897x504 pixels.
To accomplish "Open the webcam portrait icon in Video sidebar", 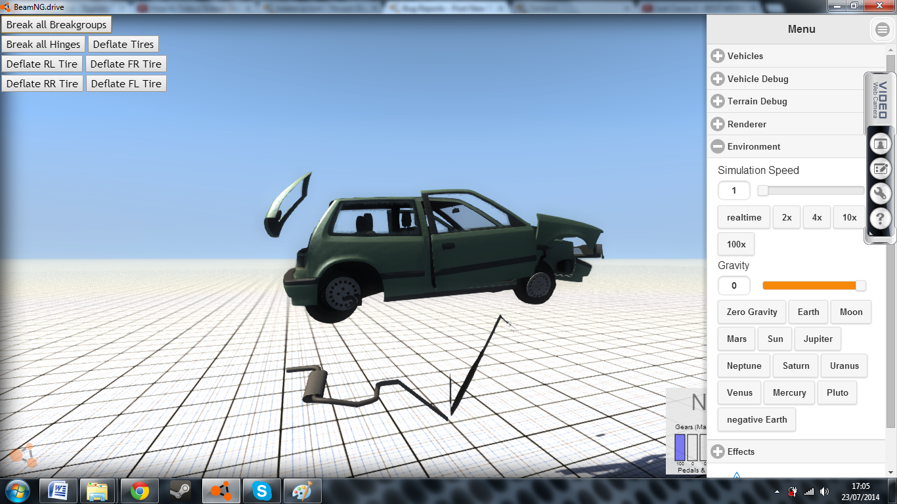I will point(880,143).
